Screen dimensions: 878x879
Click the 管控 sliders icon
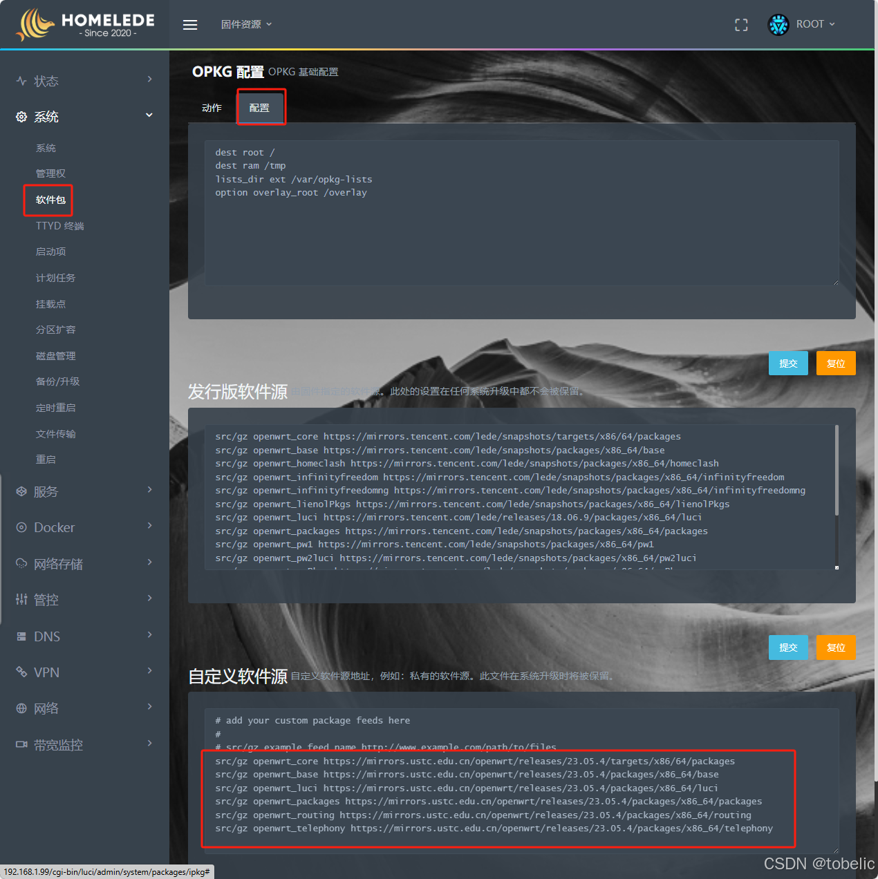[21, 600]
